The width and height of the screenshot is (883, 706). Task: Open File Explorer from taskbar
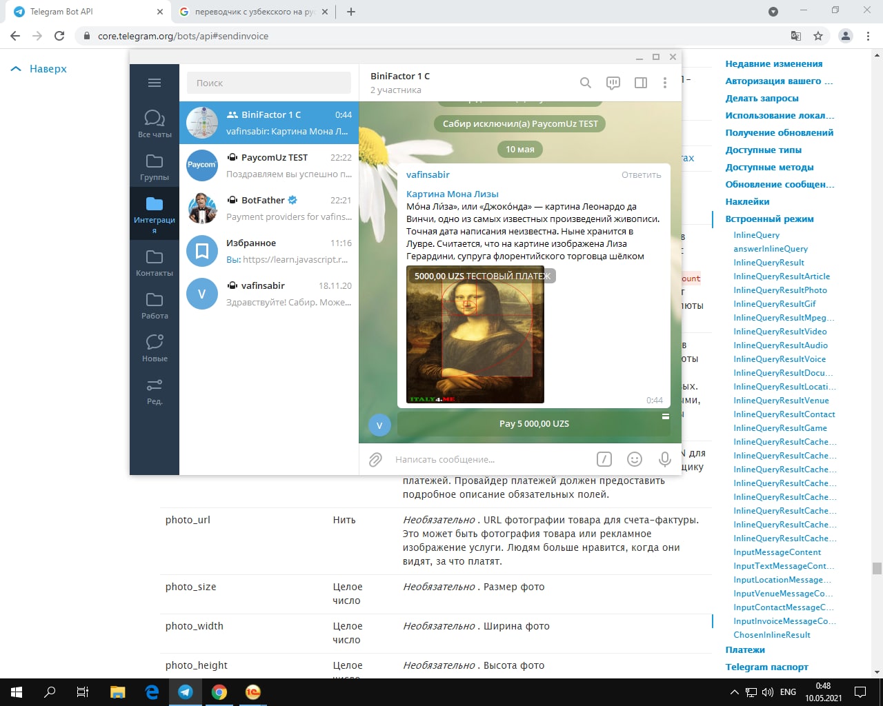coord(117,692)
